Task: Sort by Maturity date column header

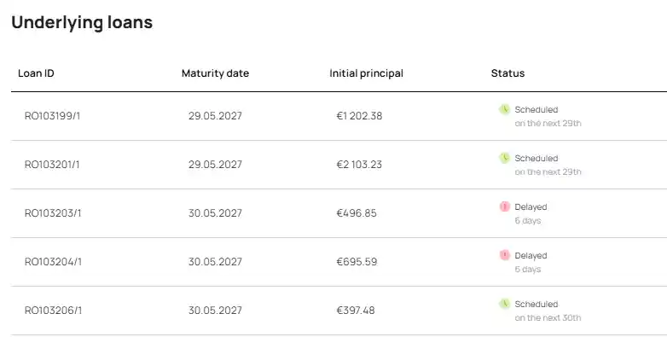Action: click(215, 73)
